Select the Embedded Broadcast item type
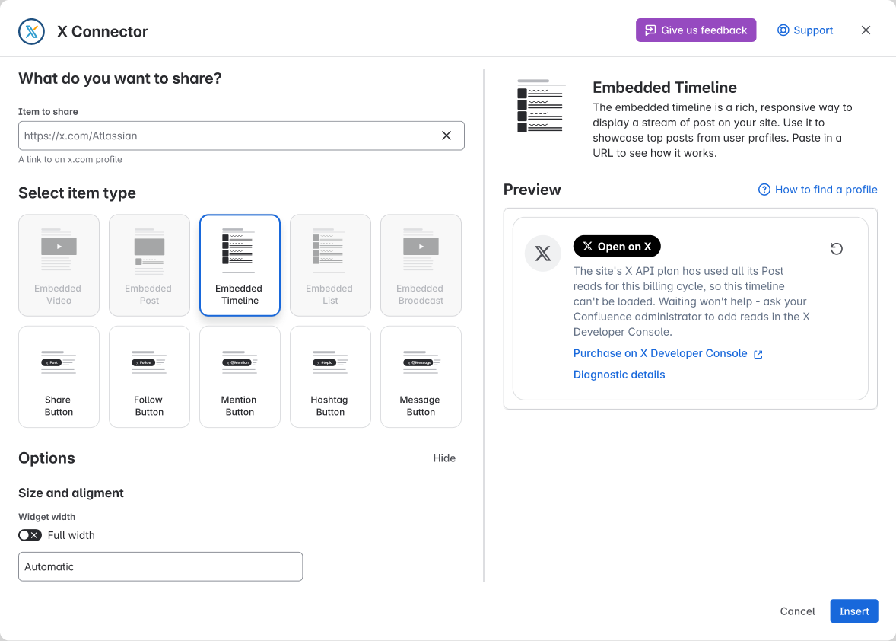 [x=421, y=266]
